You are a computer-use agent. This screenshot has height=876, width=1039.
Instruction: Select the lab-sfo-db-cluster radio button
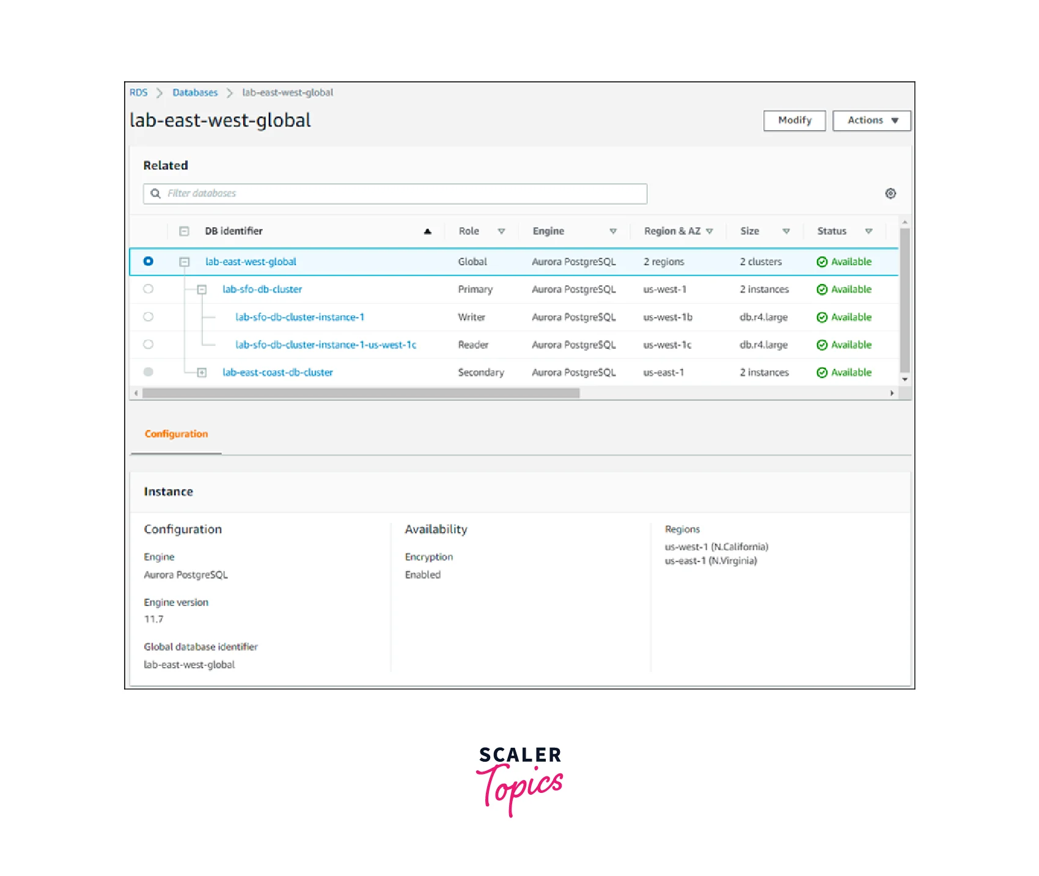click(149, 290)
